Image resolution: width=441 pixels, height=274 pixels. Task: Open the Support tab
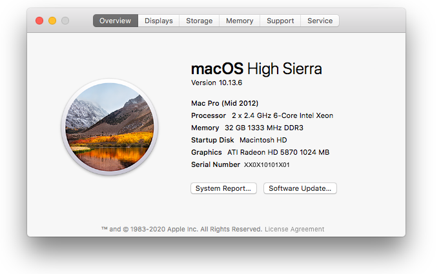point(280,21)
